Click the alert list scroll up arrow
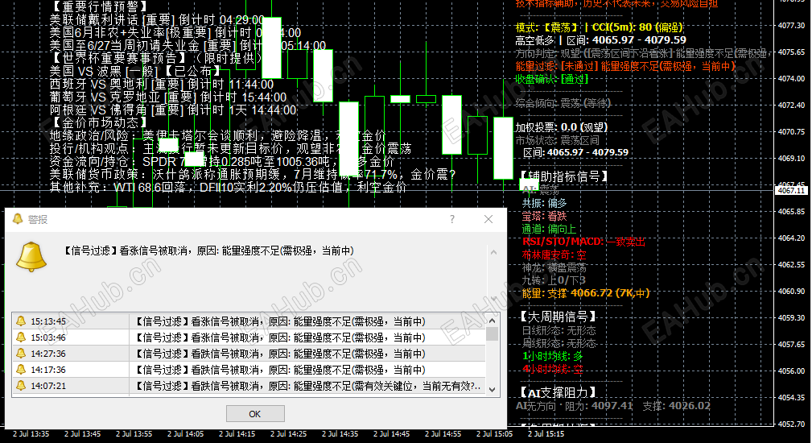This screenshot has width=812, height=443. coord(493,321)
